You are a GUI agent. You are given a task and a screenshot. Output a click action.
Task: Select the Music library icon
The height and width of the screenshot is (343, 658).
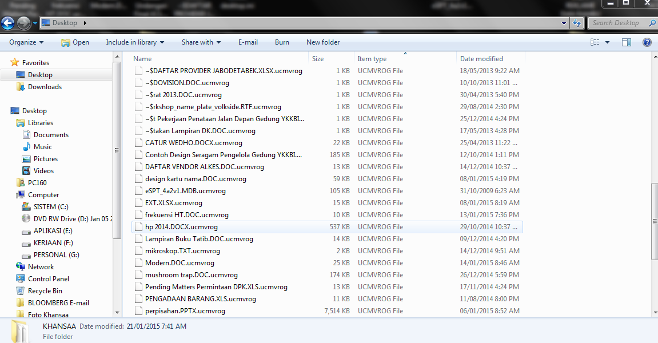coord(26,147)
